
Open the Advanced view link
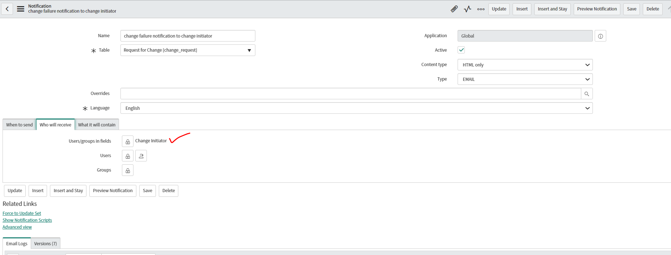[17, 227]
